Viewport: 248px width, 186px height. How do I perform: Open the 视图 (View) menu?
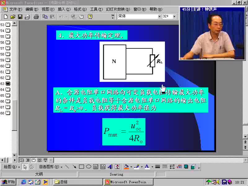[x=48, y=9]
